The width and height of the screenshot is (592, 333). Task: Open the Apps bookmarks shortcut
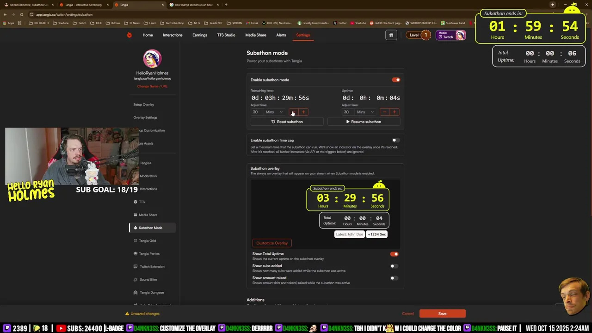point(8,23)
